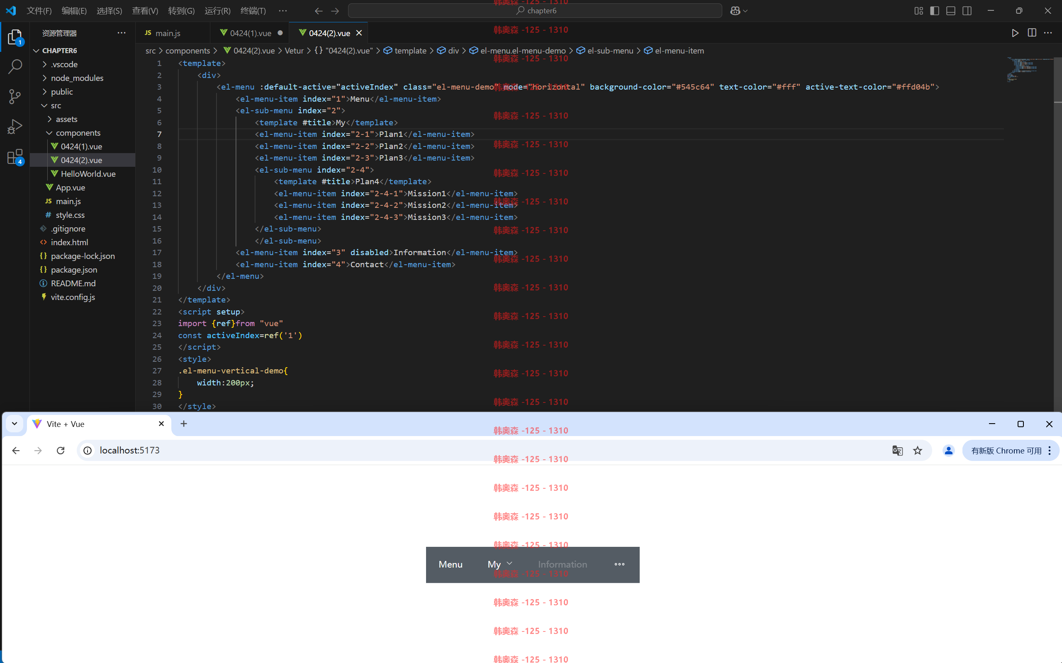Open HelloWorld.vue in the file tree
This screenshot has width=1062, height=663.
(x=83, y=174)
